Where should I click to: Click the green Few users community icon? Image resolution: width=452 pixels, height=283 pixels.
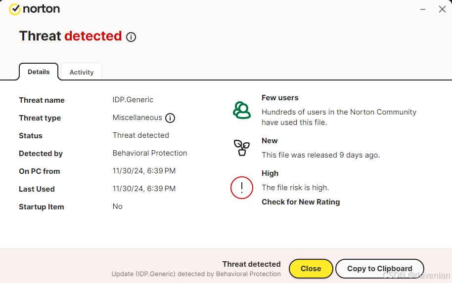[242, 110]
